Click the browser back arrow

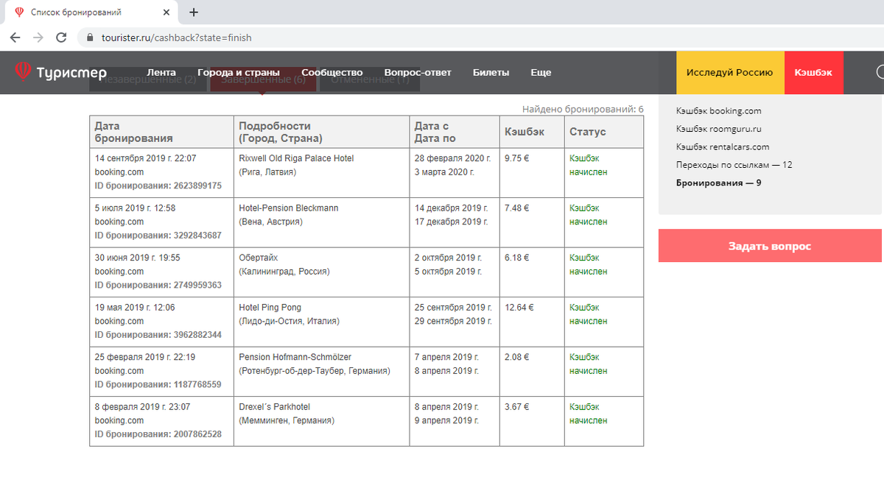15,37
